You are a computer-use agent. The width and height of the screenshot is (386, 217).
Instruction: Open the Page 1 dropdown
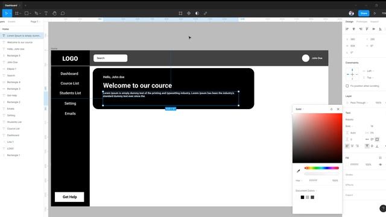35,22
